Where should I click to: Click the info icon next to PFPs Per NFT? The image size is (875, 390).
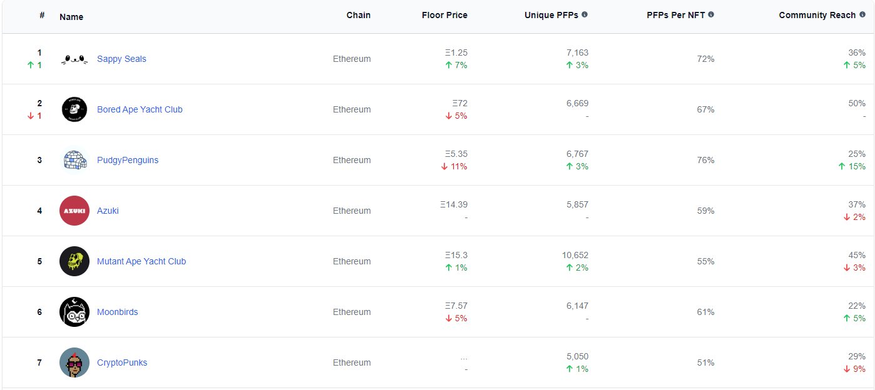711,14
